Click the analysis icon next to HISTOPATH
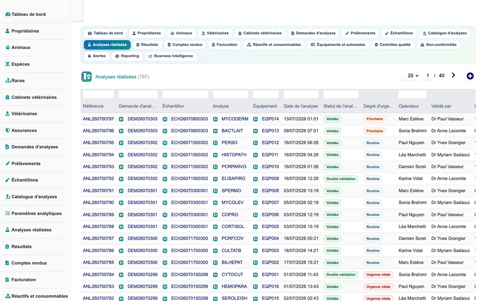Screen dimensions: 486x301 click(x=215, y=155)
